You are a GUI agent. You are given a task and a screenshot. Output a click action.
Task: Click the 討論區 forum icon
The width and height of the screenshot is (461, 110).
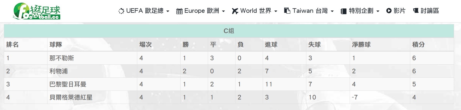click(x=416, y=11)
